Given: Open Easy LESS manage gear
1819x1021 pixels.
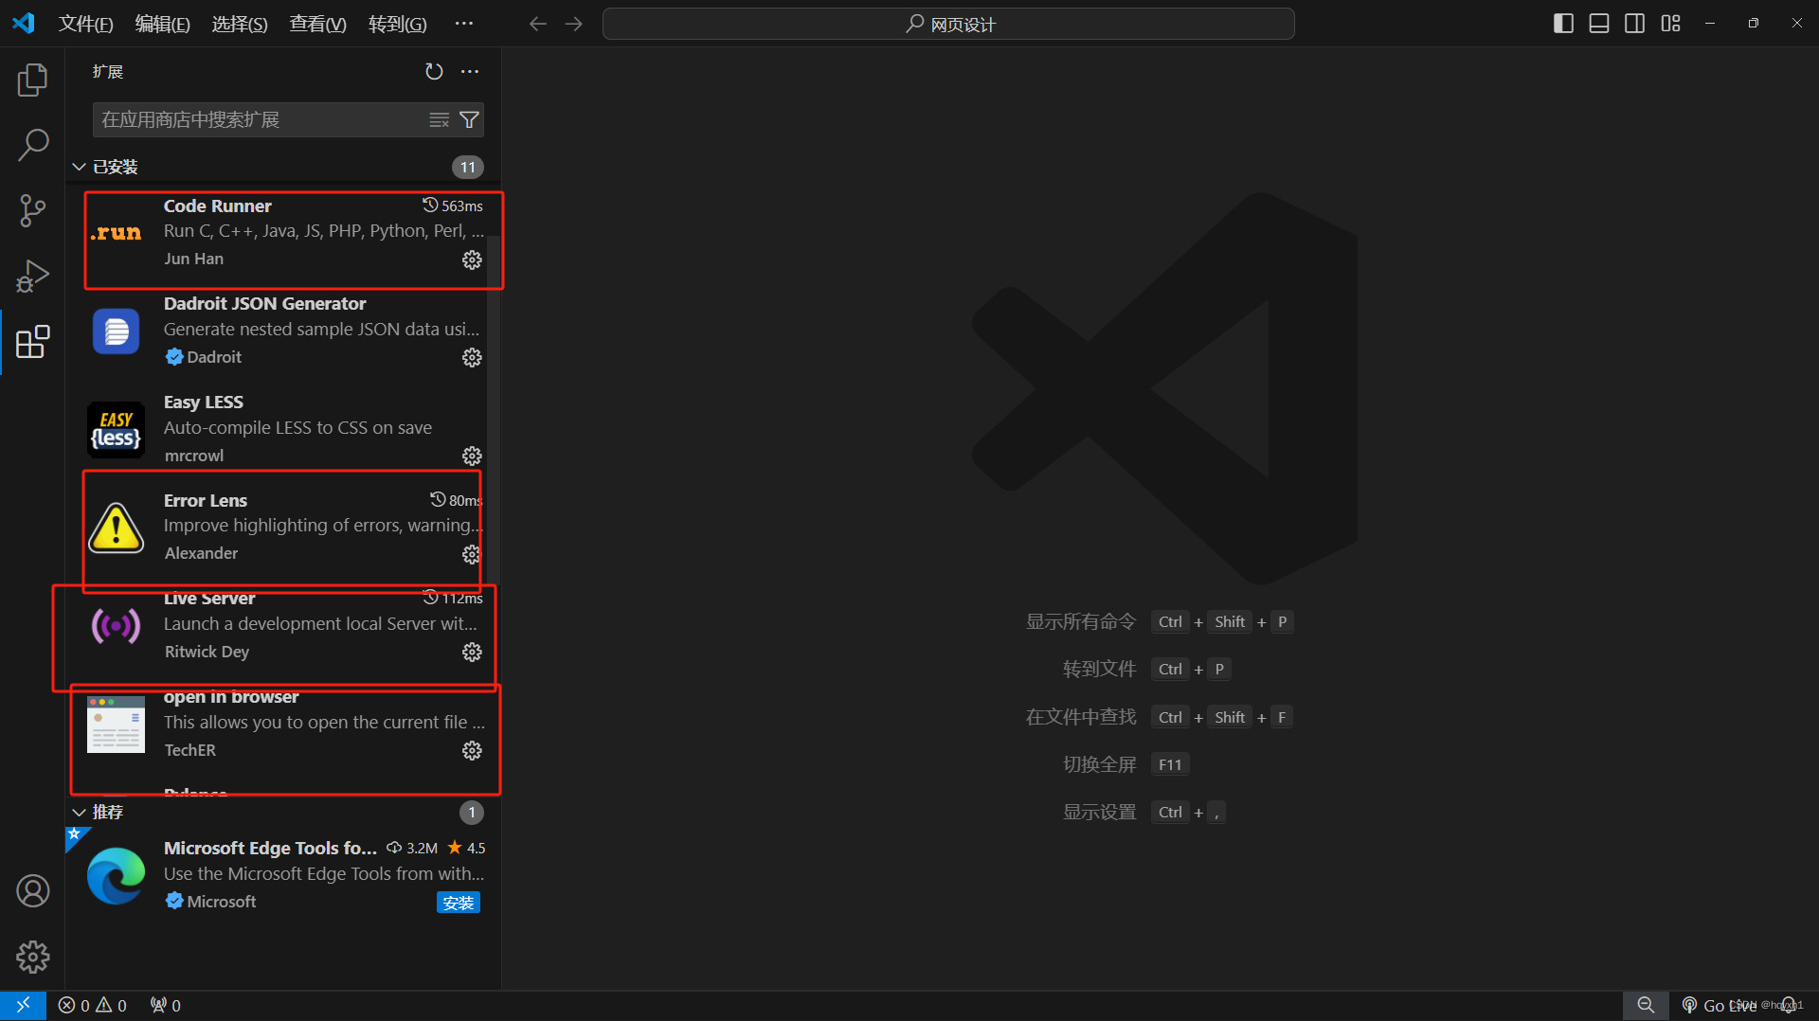Looking at the screenshot, I should tap(472, 456).
